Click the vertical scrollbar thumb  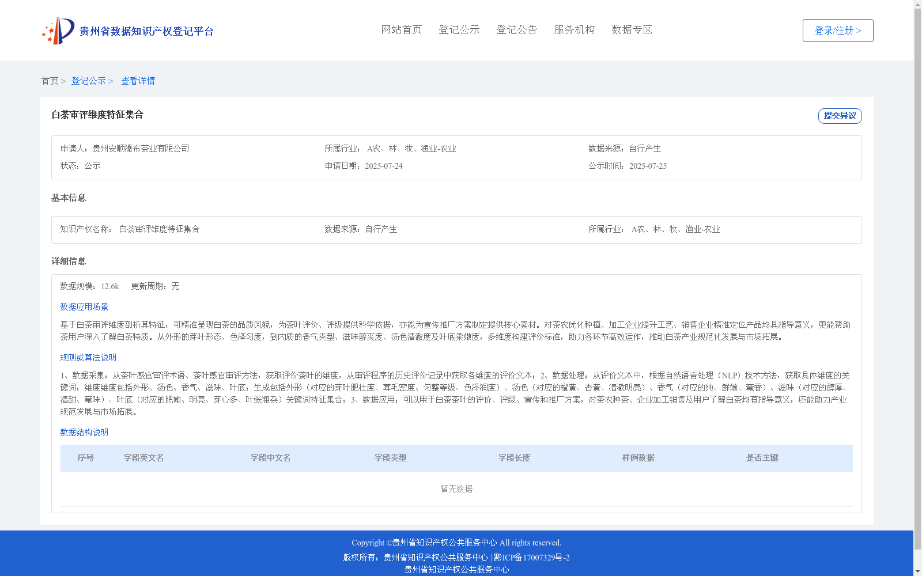[x=917, y=279]
